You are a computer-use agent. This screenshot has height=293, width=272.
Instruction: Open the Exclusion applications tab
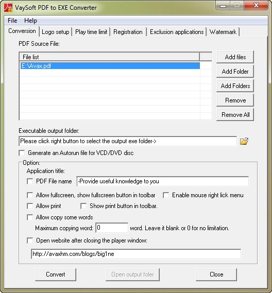177,32
